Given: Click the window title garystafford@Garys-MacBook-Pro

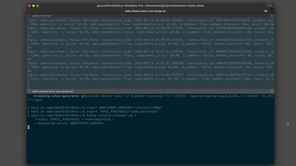Looking at the screenshot, I should tap(150, 6).
